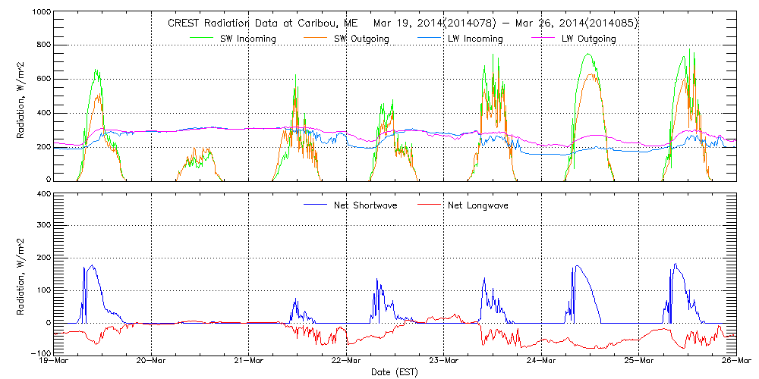Click the CREST Radiation Data chart title

(402, 23)
